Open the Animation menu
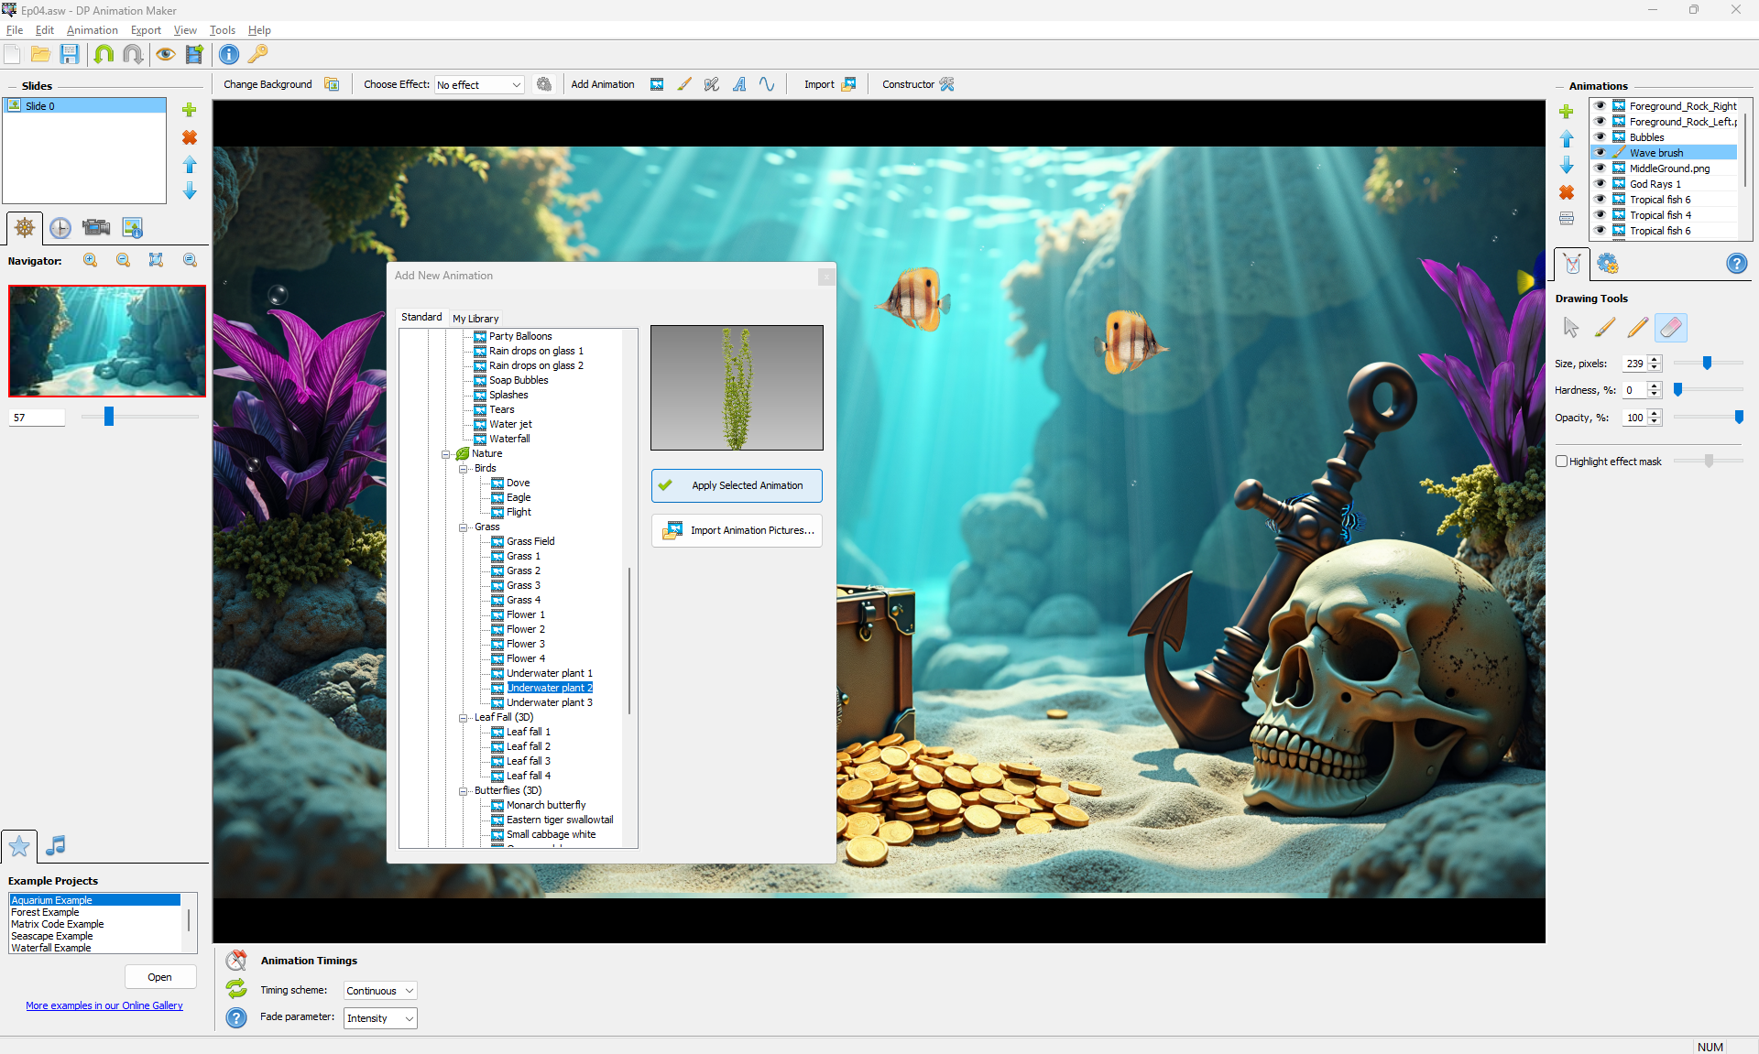Viewport: 1759px width, 1054px height. point(92,30)
